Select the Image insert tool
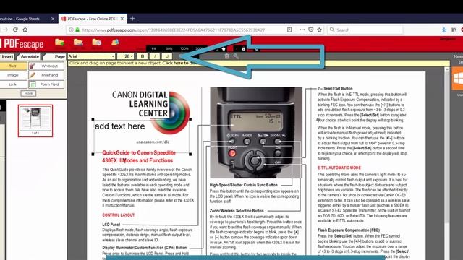463x260 pixels. tap(13, 75)
